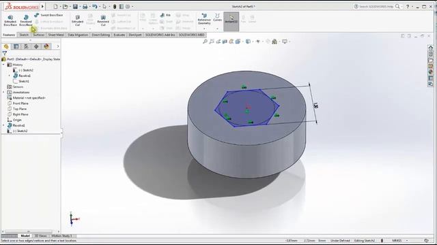This screenshot has height=245, width=437.
Task: Open the DimXpert tab
Action: [x=135, y=35]
